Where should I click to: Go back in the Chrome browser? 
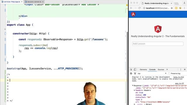click(131, 8)
